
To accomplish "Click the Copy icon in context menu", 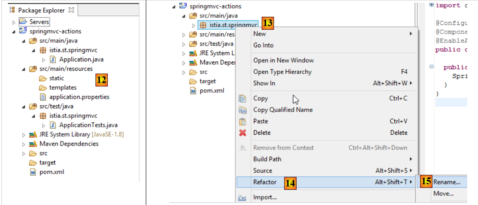I will tap(243, 99).
